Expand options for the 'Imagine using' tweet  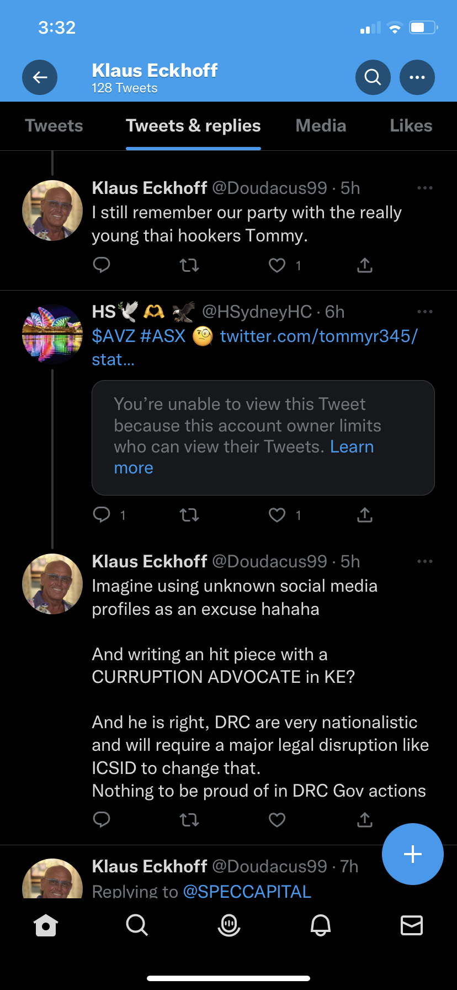point(425,562)
